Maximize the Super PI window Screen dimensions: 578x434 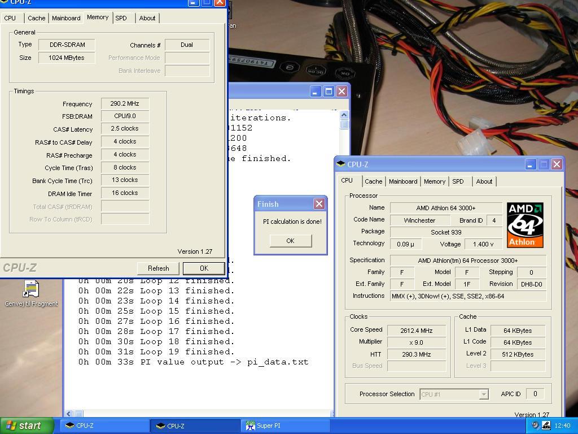(x=328, y=91)
